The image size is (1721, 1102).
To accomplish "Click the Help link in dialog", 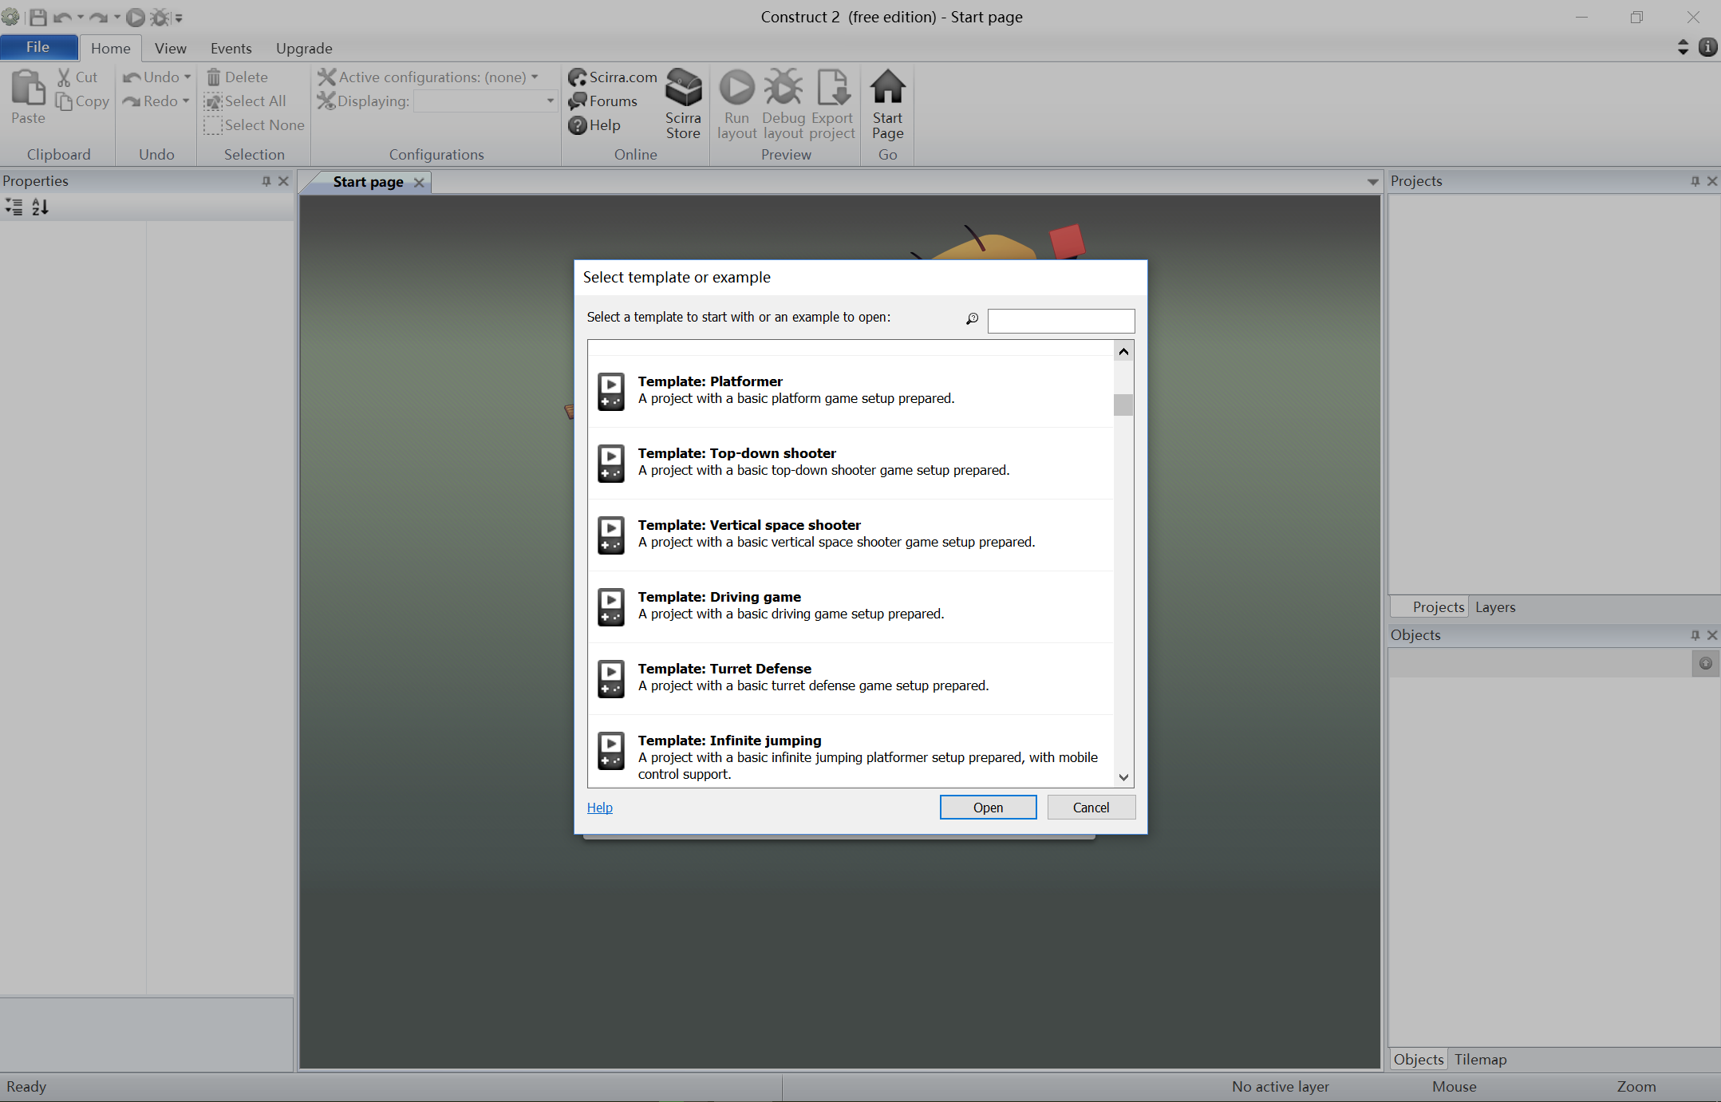I will [600, 808].
